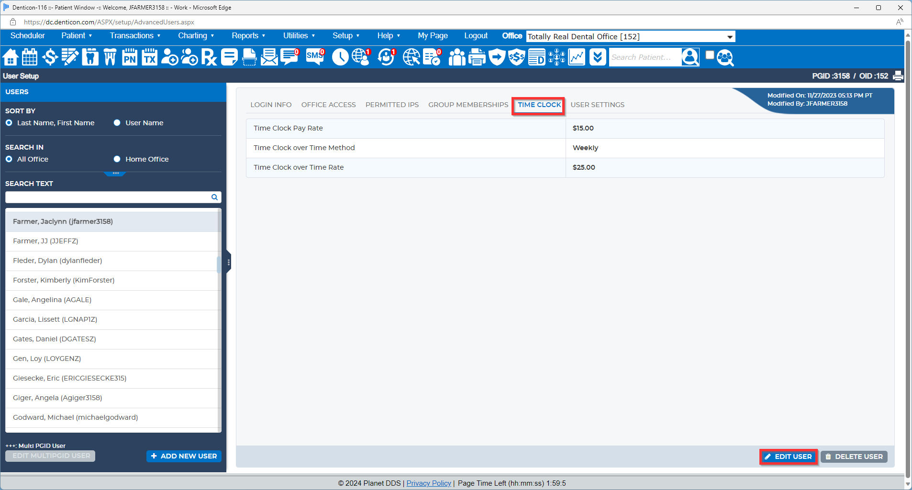Switch to the PERMITTED IPS tab
This screenshot has width=912, height=490.
click(x=392, y=105)
